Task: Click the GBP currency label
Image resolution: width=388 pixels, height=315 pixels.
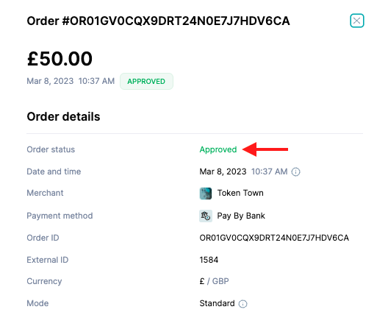Action: [220, 281]
